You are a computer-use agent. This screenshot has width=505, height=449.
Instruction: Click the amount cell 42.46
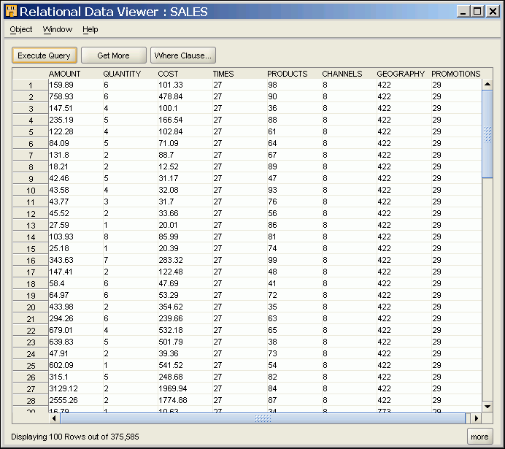[76, 178]
